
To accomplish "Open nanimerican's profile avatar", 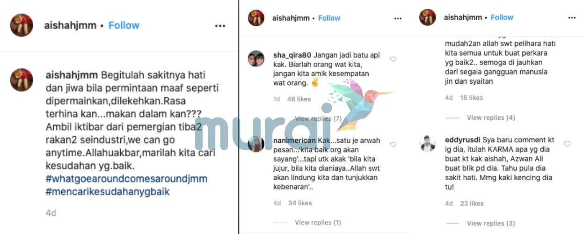I will tap(256, 144).
